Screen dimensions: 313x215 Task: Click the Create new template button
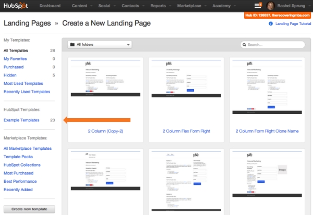[29, 209]
